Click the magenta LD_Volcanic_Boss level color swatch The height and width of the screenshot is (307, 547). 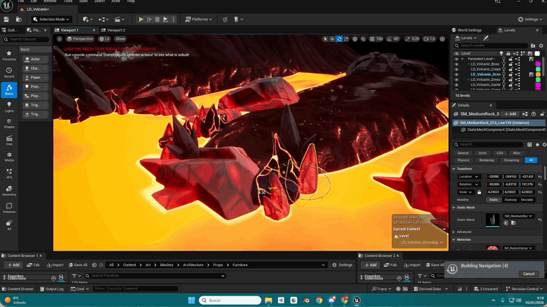tap(538, 64)
